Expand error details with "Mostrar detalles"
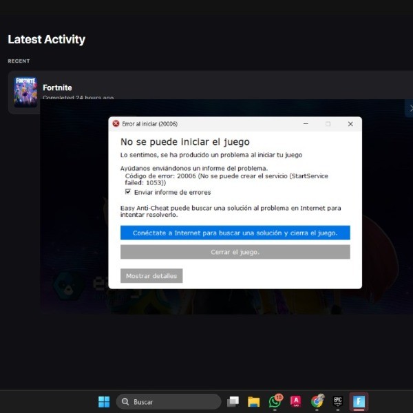This screenshot has height=413, width=413. pos(151,276)
